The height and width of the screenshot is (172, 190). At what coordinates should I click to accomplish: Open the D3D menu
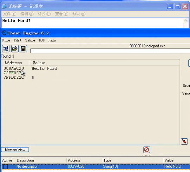41,40
